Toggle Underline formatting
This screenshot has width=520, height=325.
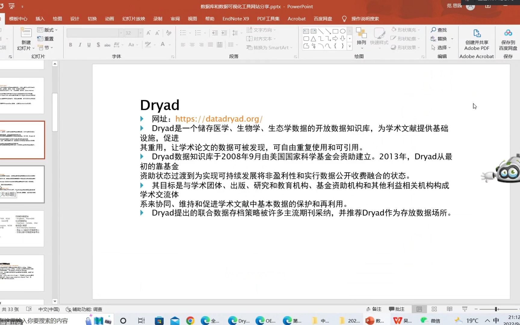pos(89,45)
